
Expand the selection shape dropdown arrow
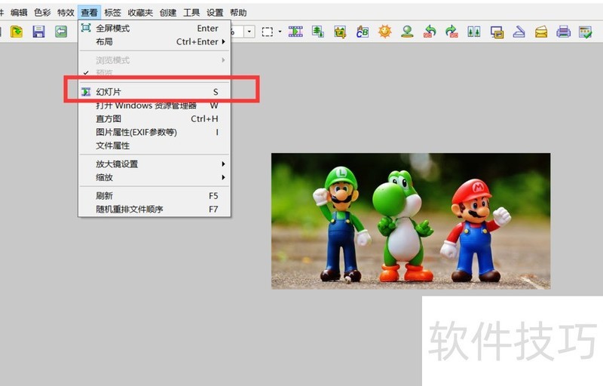tap(280, 32)
